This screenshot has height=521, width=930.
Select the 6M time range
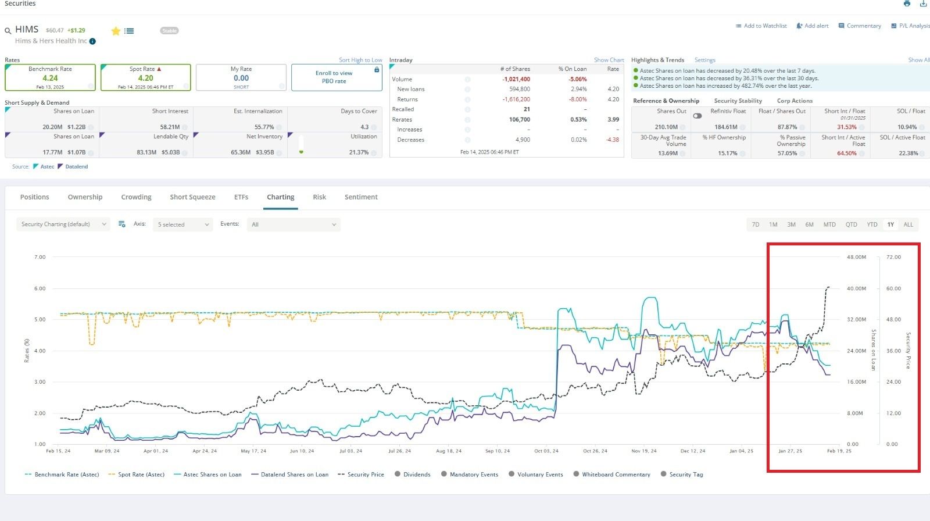point(809,224)
